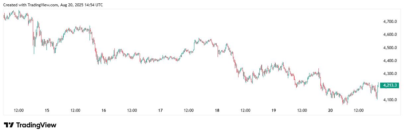Click the 4,600.0 price axis label
The height and width of the screenshot is (135, 404).
click(x=390, y=34)
